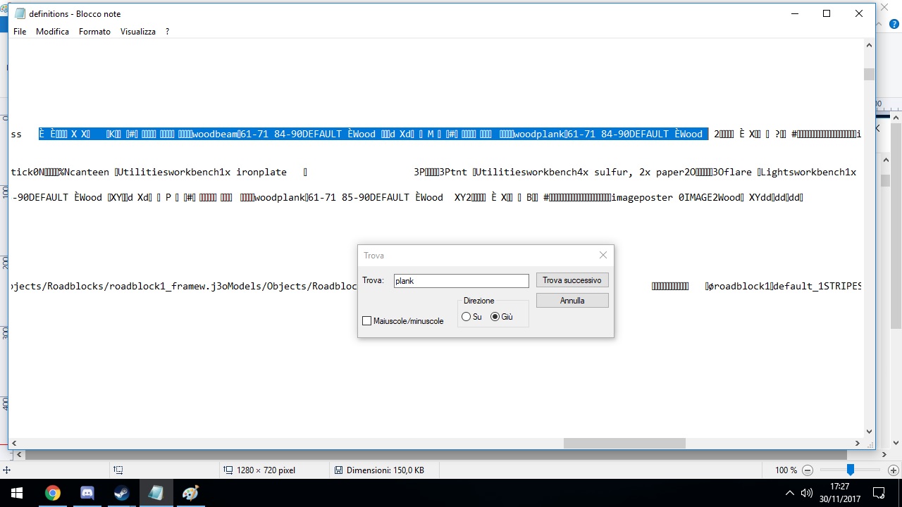Open Discord from the taskbar
Image resolution: width=902 pixels, height=507 pixels.
(87, 493)
